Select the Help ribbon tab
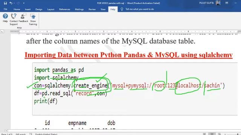The width and height of the screenshot is (241, 135). 113,9
